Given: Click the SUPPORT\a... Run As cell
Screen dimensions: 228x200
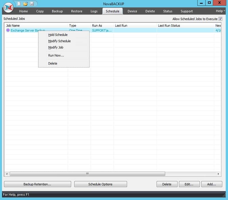Looking at the screenshot, I should click(x=102, y=30).
